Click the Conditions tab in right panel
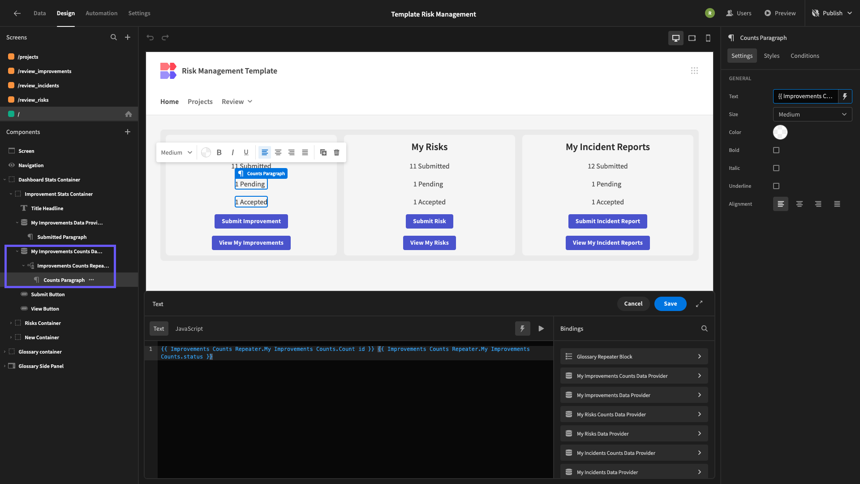Viewport: 860px width, 484px height. coord(805,56)
